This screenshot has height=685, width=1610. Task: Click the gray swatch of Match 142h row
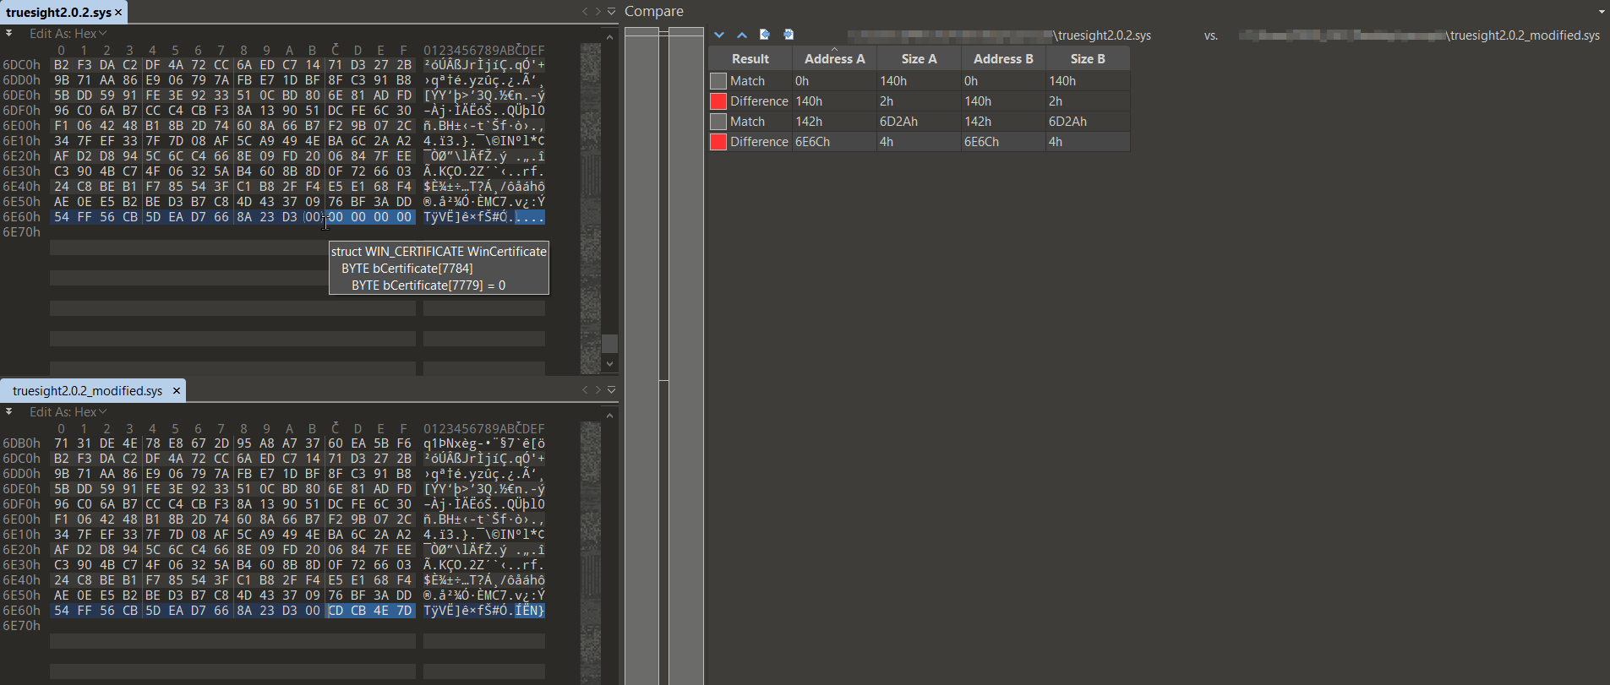[x=718, y=122]
